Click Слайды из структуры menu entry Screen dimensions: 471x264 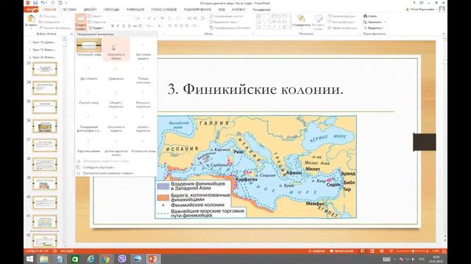99,167
